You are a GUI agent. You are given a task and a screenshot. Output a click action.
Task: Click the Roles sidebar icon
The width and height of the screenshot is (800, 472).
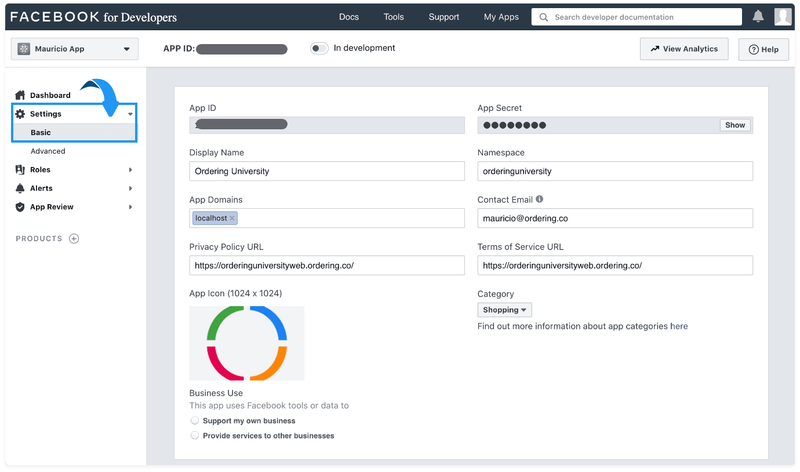[x=20, y=169]
